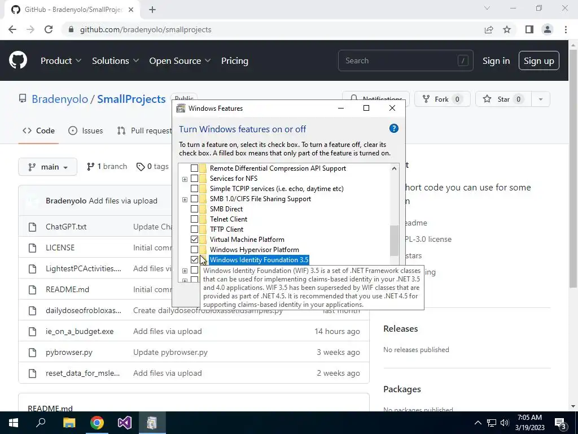Click the share page icon in address bar
578x434 pixels.
pos(489,29)
